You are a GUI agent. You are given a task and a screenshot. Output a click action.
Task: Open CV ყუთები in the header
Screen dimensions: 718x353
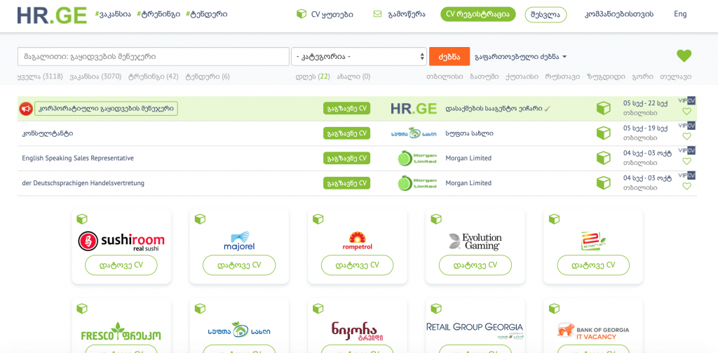coord(332,14)
